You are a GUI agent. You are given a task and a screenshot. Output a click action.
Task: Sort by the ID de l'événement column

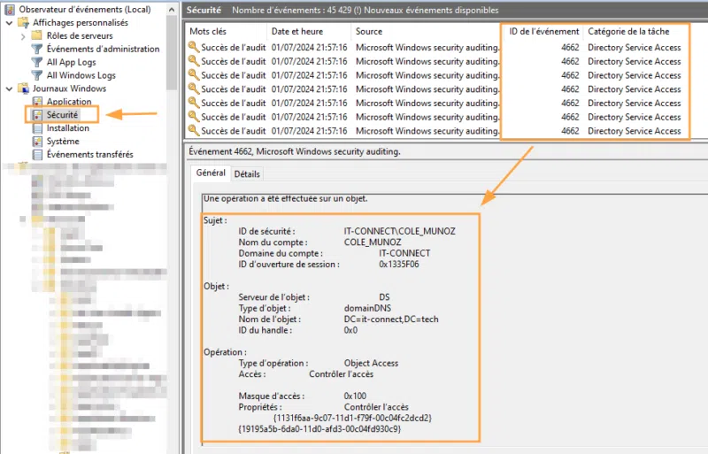[543, 31]
